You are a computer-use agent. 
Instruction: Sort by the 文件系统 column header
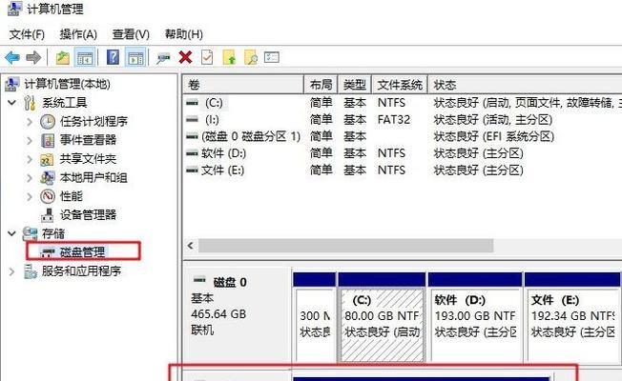tap(400, 85)
